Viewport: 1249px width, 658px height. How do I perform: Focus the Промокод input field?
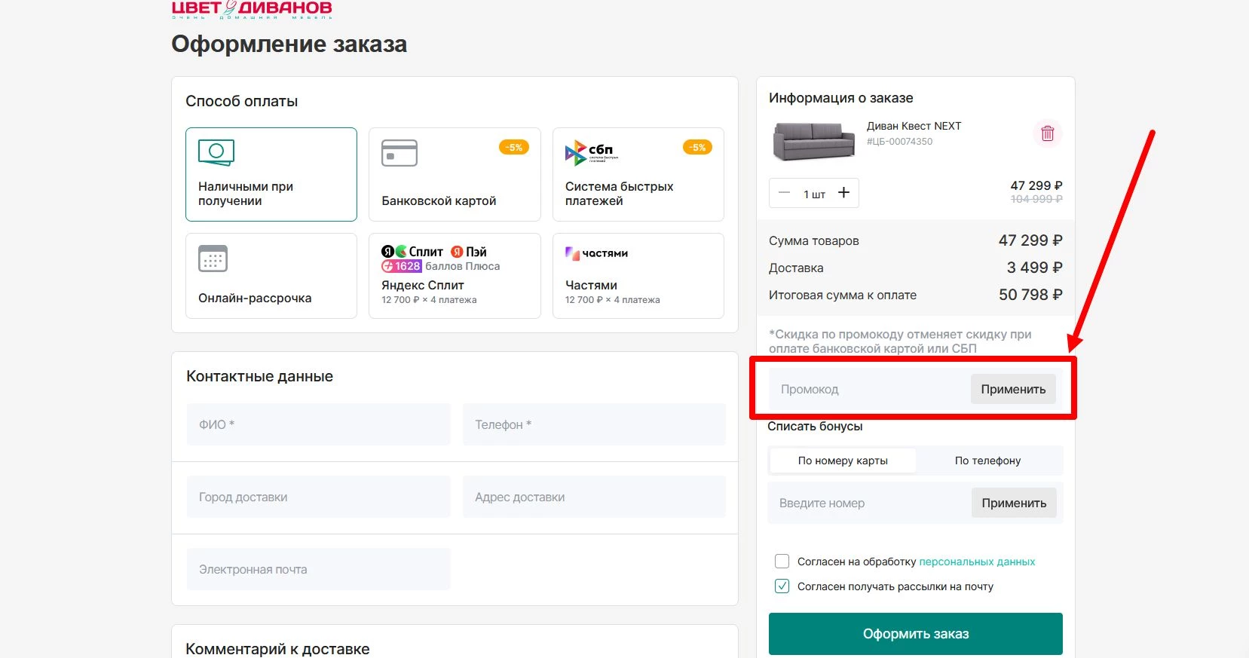click(x=869, y=389)
